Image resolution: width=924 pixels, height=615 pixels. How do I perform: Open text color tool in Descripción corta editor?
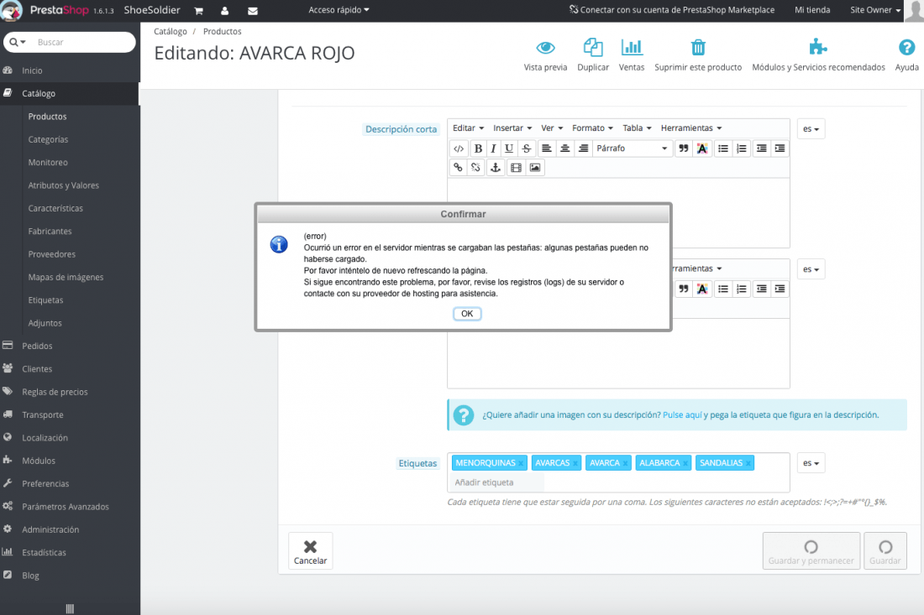coord(702,149)
